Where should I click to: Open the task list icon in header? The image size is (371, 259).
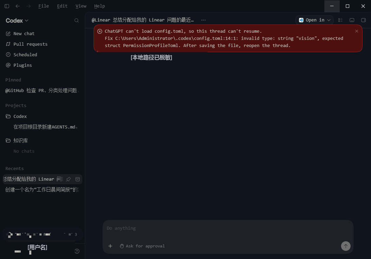[x=340, y=20]
